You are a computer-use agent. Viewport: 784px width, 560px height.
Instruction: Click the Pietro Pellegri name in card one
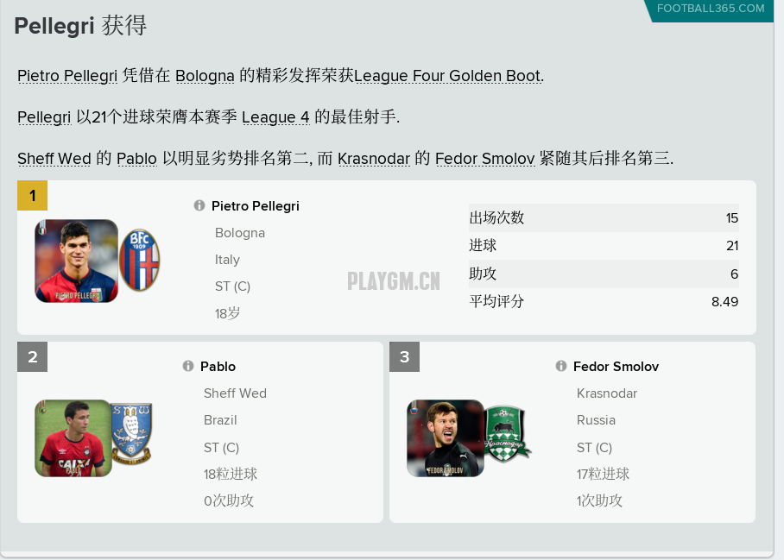click(255, 206)
